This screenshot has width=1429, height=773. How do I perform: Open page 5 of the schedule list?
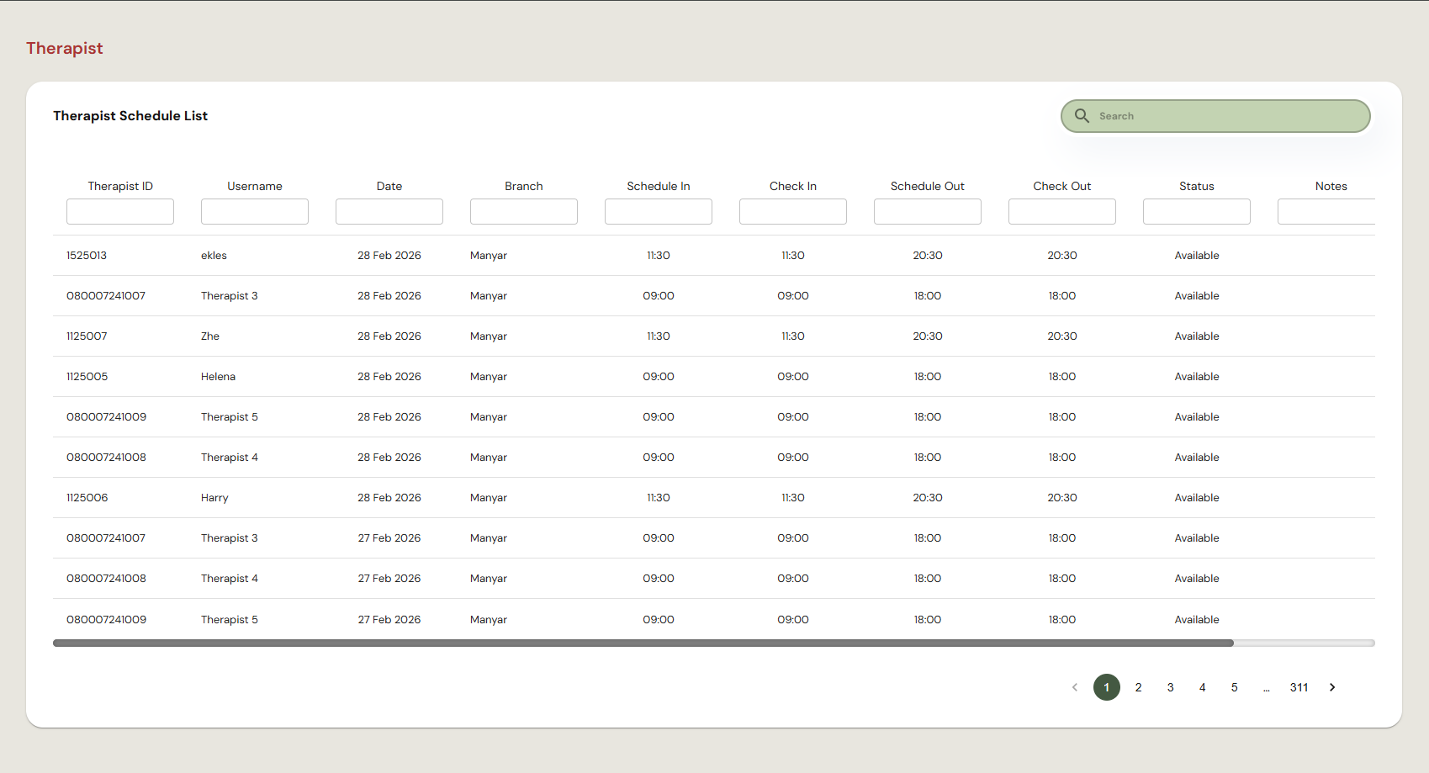(x=1235, y=687)
